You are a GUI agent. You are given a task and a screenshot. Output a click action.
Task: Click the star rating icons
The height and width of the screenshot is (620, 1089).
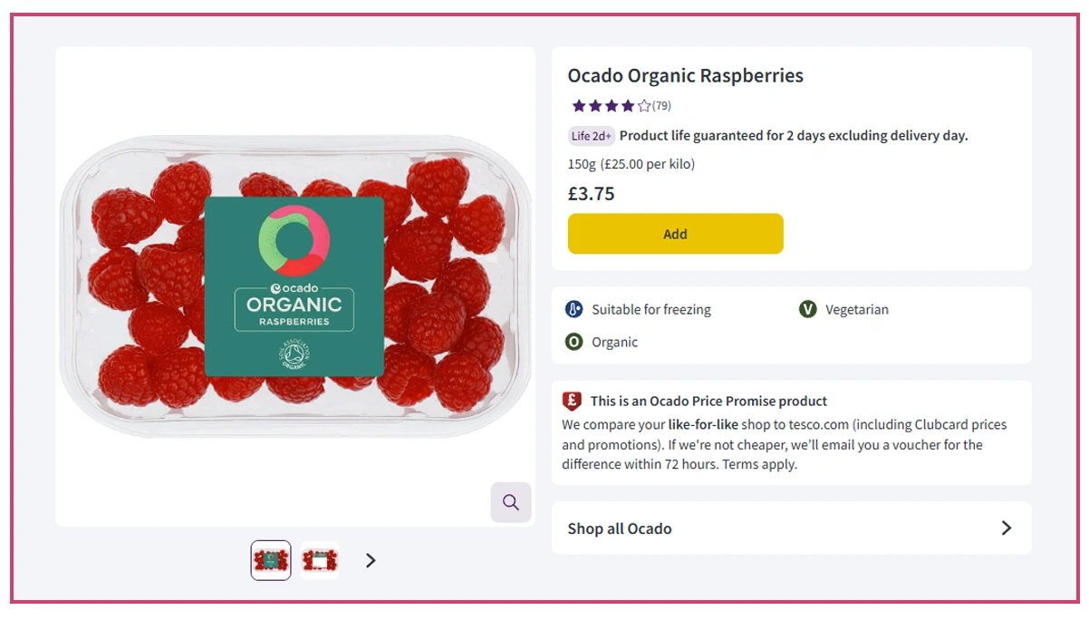[611, 106]
